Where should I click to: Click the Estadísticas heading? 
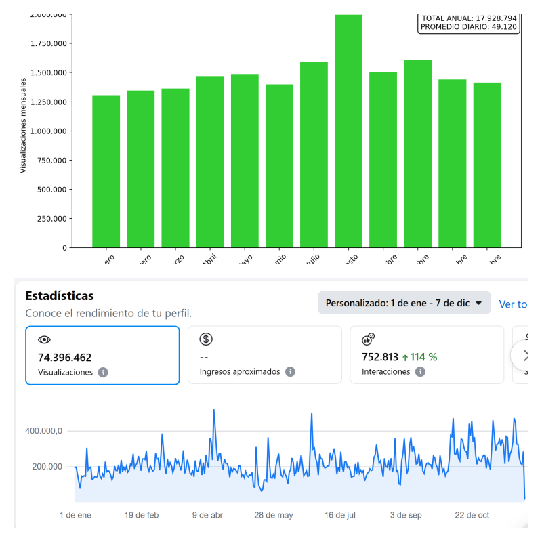[60, 296]
